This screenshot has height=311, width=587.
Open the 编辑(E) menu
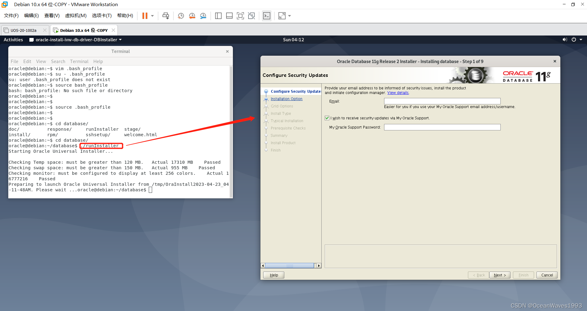(x=32, y=16)
